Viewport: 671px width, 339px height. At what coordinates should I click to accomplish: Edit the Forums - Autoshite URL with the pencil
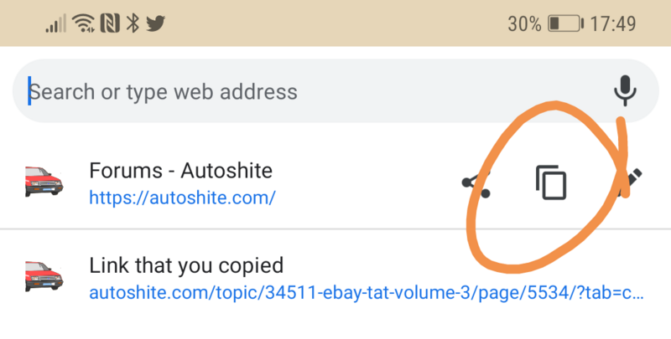(630, 182)
